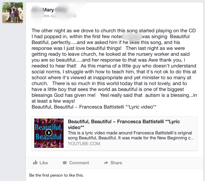Click the lyric video description text
The image size is (205, 181).
(x=131, y=135)
